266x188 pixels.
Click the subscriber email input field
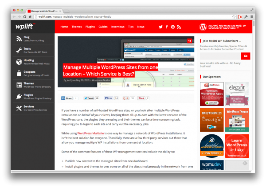(x=220, y=56)
